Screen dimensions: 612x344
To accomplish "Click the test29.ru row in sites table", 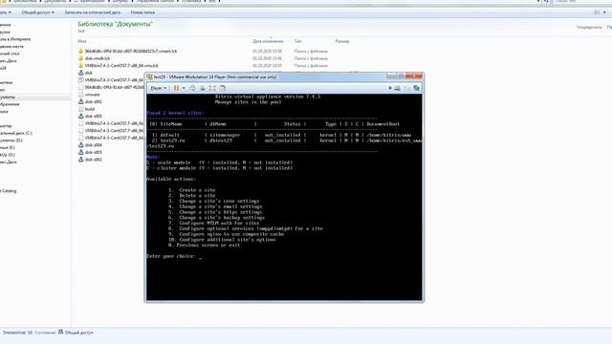I will pyautogui.click(x=285, y=140).
